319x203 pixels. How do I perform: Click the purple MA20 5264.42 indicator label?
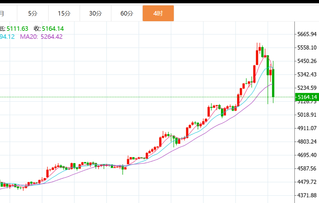click(x=41, y=37)
